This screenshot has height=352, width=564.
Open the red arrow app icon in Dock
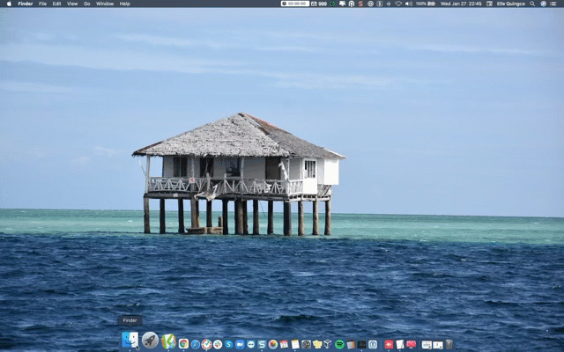[x=389, y=344]
